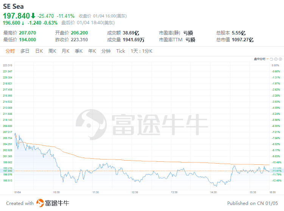Click the Created with label

click(20, 203)
